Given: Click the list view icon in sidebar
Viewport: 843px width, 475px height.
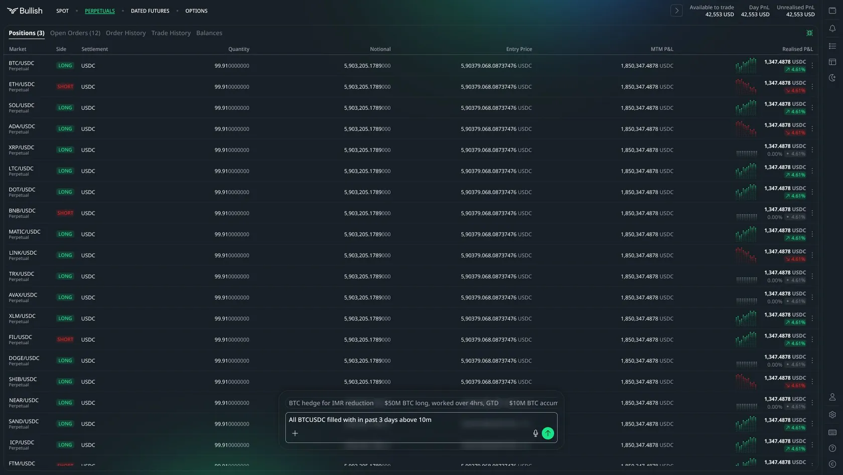Looking at the screenshot, I should pos(832,46).
